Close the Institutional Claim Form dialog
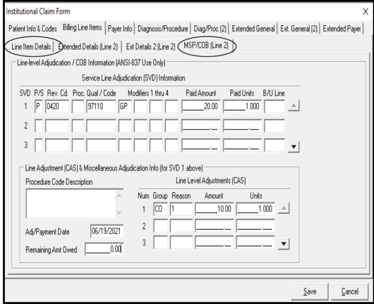 [366, 12]
